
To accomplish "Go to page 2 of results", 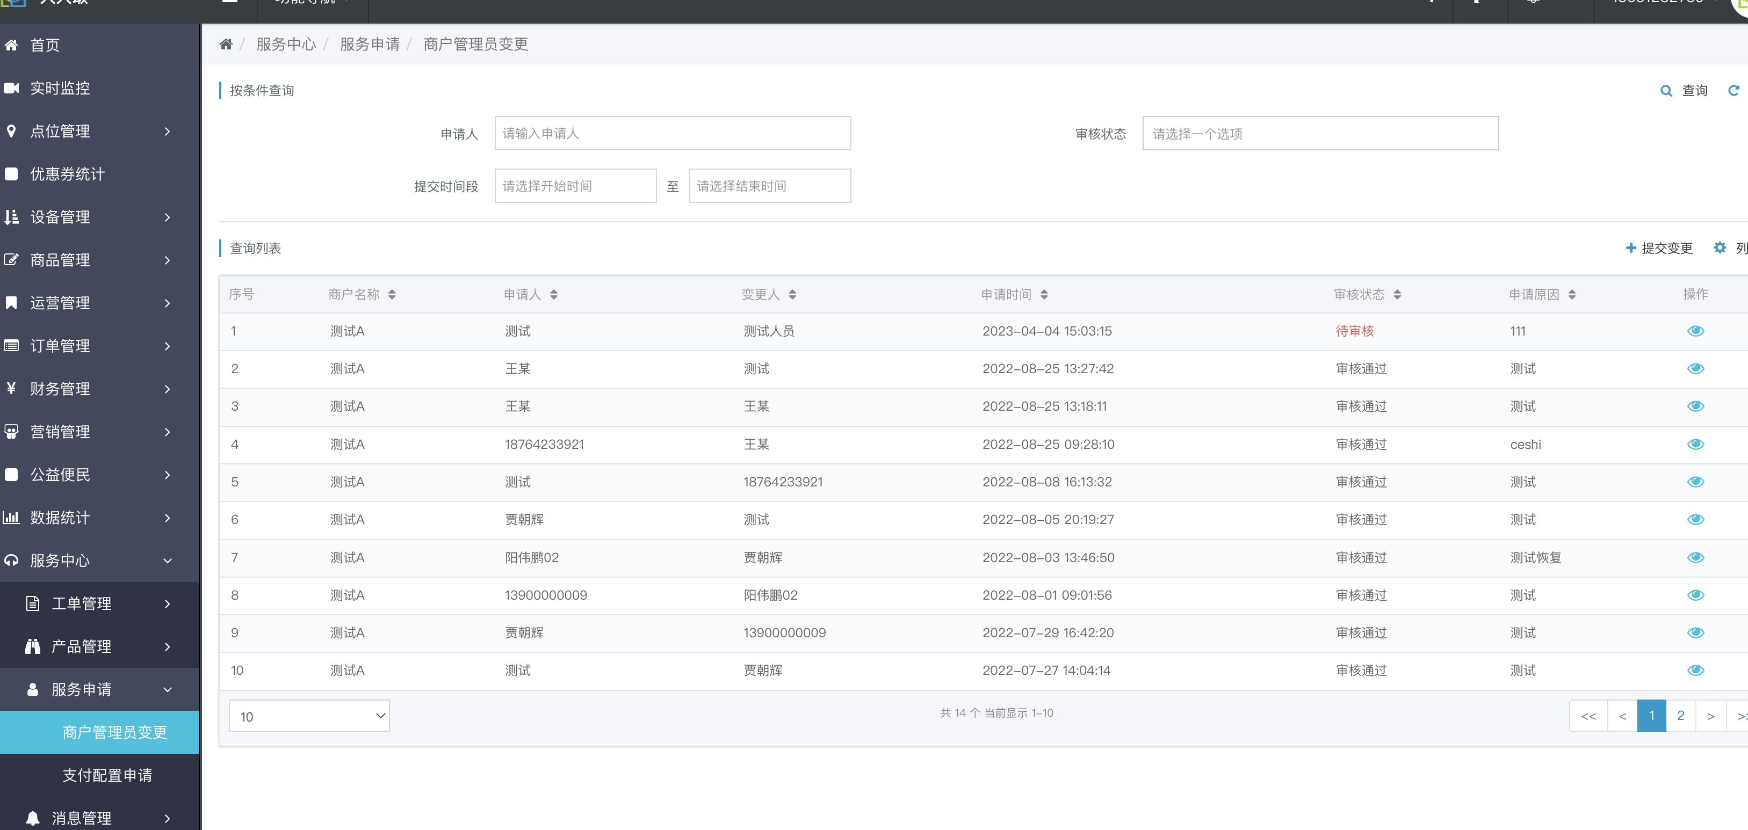I will click(x=1680, y=716).
